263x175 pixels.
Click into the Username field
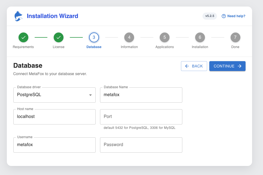point(55,145)
